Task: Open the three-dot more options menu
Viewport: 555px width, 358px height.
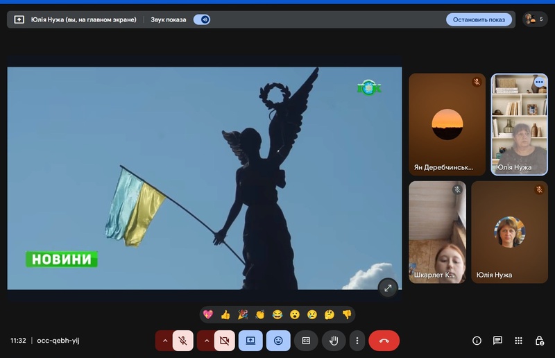Action: coord(357,341)
